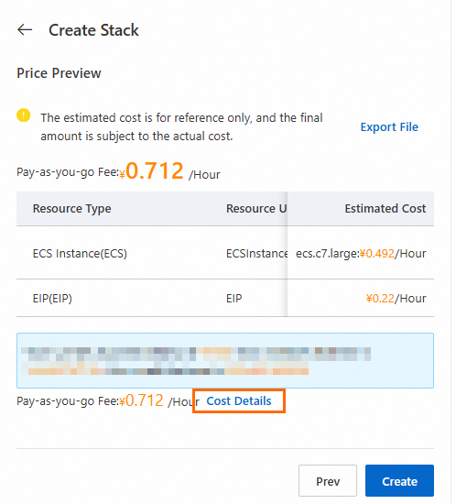Click the ¥0.22/Hour EIP cost cell

coord(396,299)
